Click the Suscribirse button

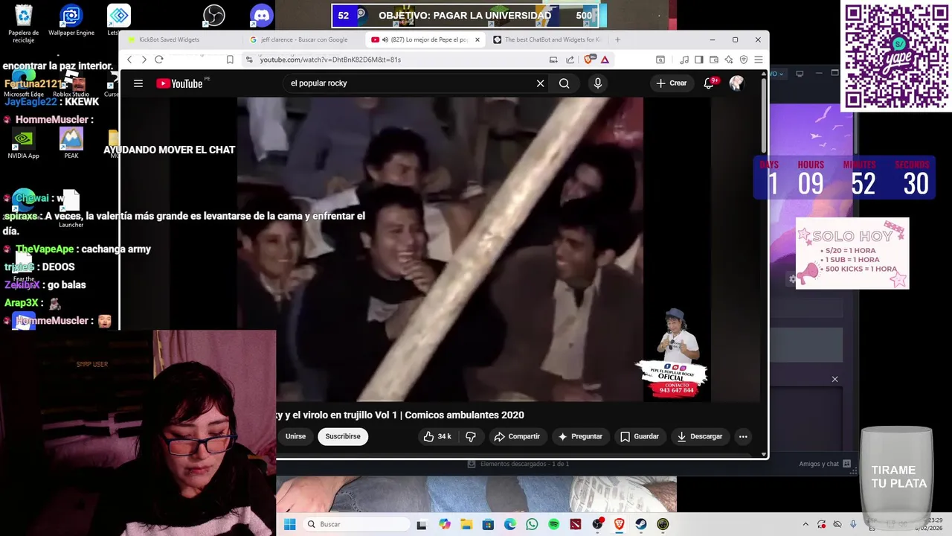pos(343,436)
